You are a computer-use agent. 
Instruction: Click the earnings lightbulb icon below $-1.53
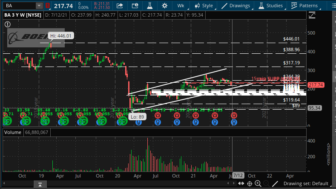coord(215,122)
